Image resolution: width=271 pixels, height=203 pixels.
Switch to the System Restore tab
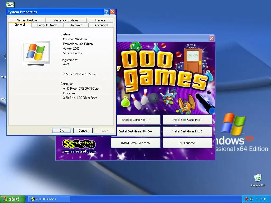[27, 20]
